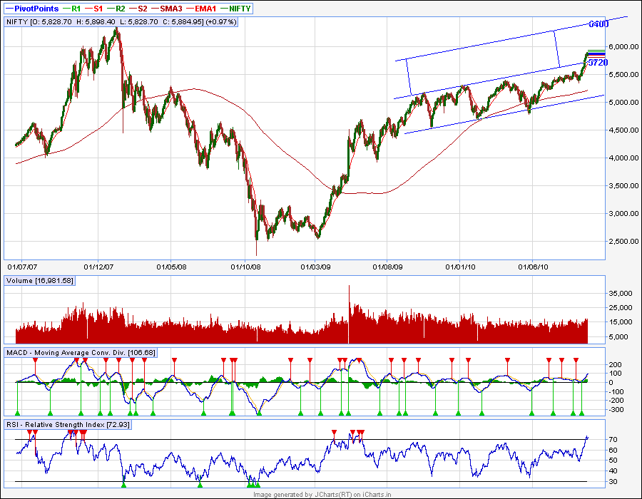
Task: Click the 01/10/08 date label
Action: pos(245,267)
